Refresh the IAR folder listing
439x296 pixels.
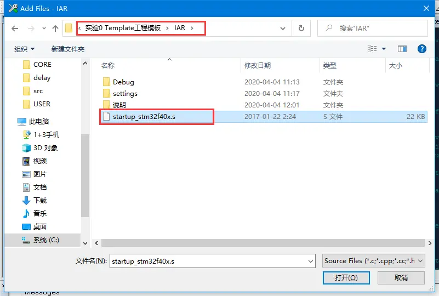coord(301,28)
